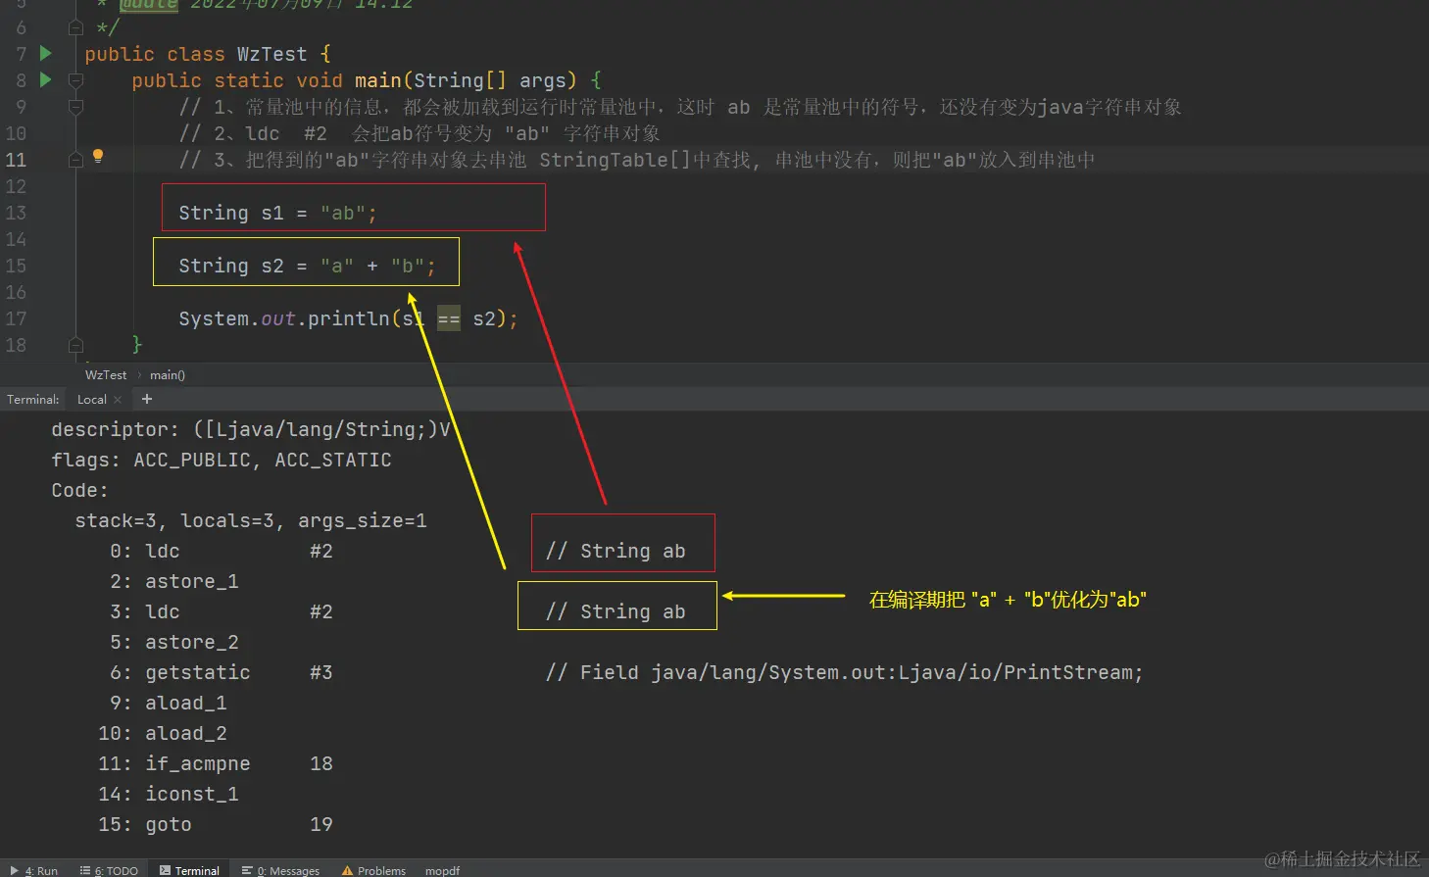Open the 6: TODO tool window
This screenshot has width=1429, height=877.
click(x=110, y=870)
